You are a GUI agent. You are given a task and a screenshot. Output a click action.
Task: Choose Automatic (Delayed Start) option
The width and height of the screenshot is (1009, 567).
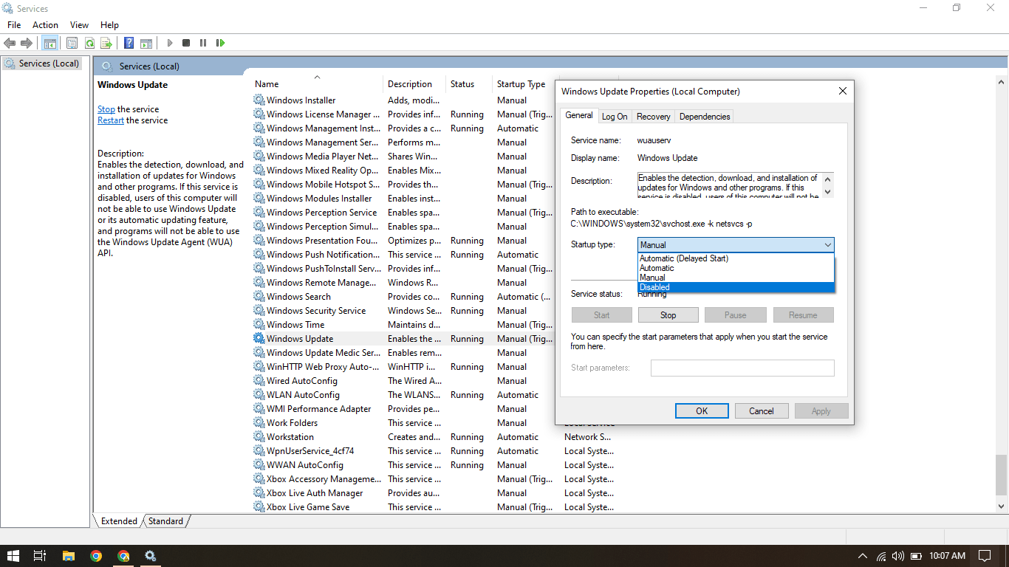736,258
